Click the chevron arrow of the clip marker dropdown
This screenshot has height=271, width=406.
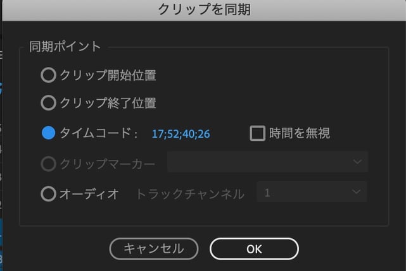pyautogui.click(x=357, y=162)
